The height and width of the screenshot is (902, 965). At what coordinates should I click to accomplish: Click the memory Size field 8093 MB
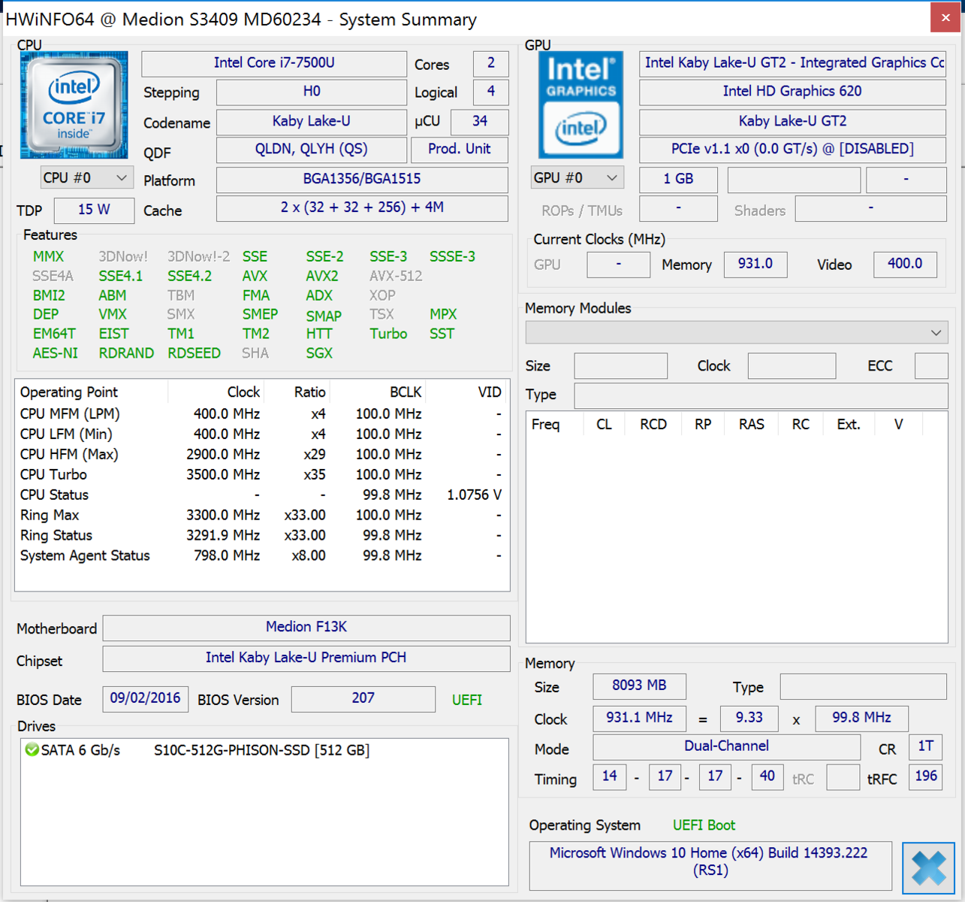point(639,686)
